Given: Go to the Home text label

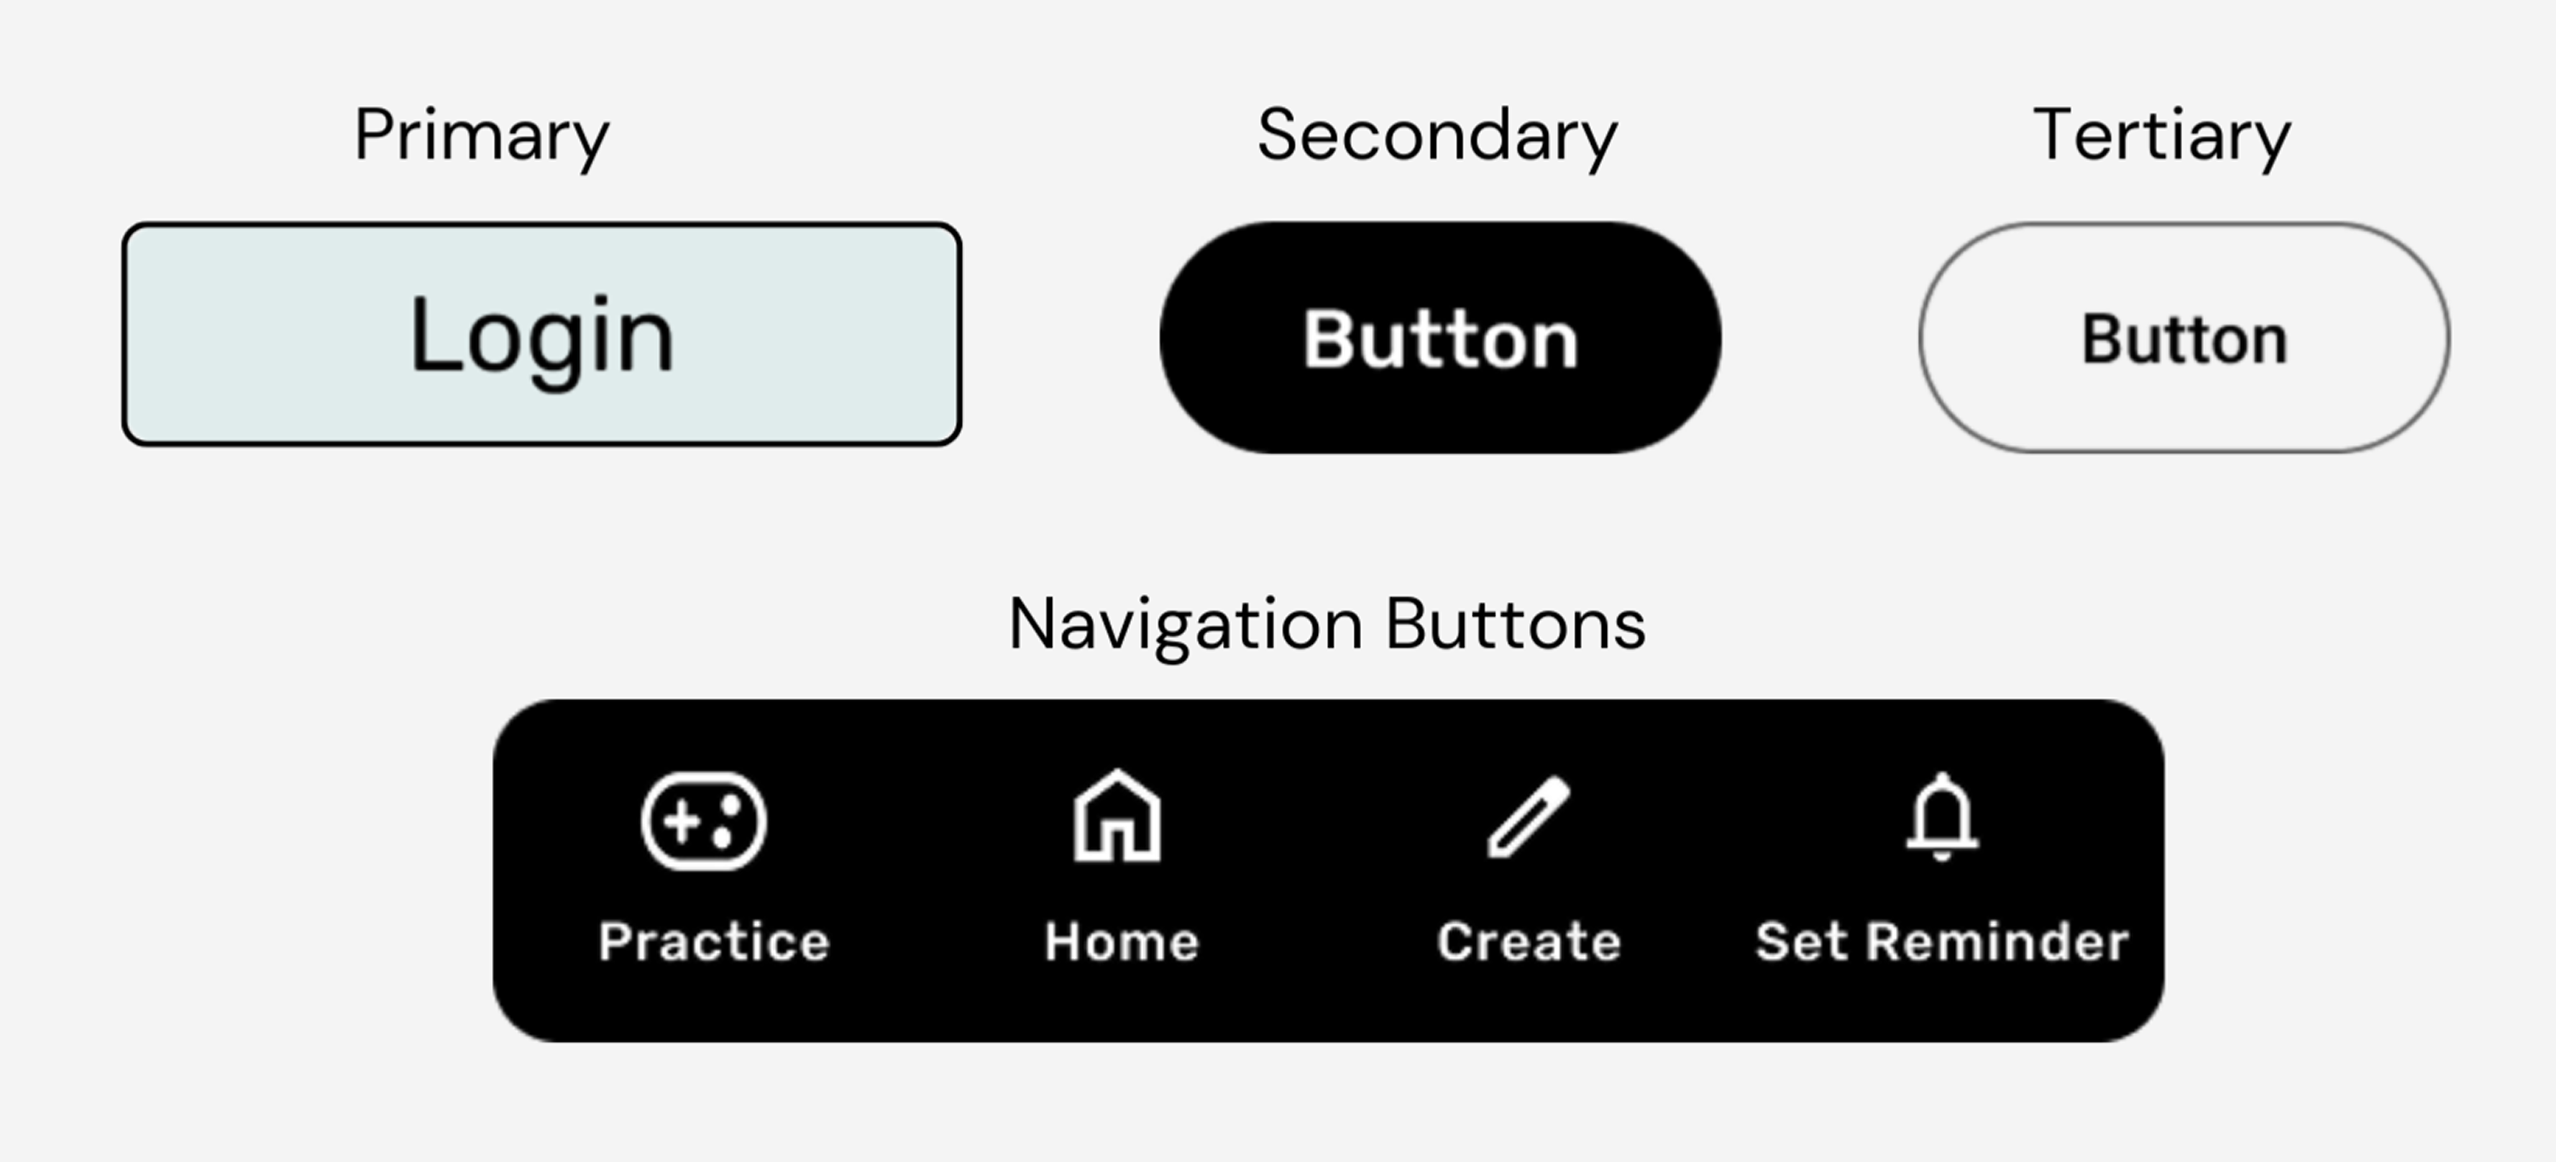Looking at the screenshot, I should click(1121, 941).
